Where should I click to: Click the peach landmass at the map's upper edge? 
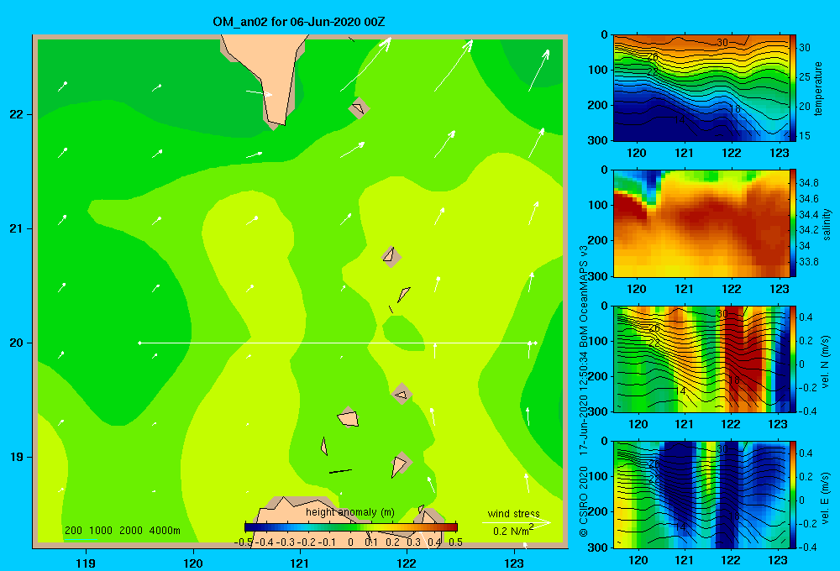[268, 75]
